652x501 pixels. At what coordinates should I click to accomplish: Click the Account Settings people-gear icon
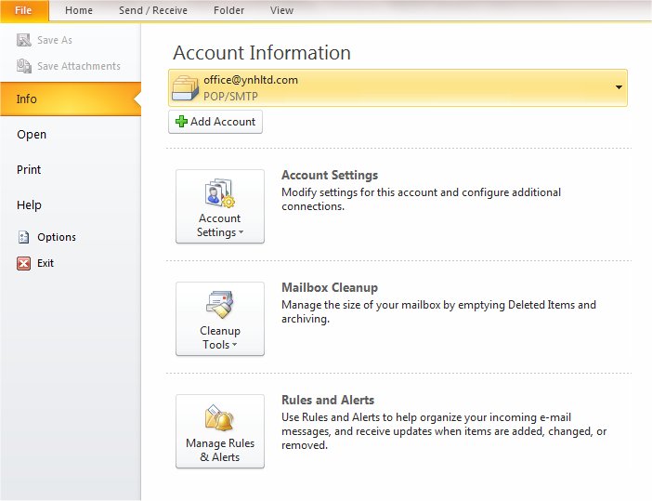coord(219,193)
